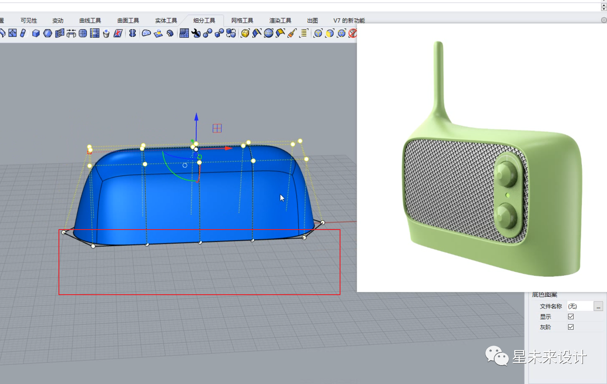This screenshot has height=384, width=607.
Task: Click the reflect symmetry figure-eight icon
Action: coord(132,33)
